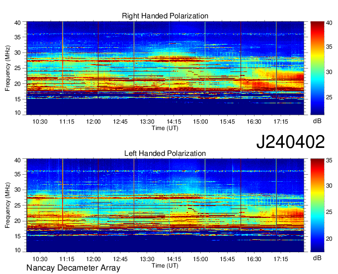Click the 30 MHz frequency tick of the left-handed plot

tap(18, 190)
